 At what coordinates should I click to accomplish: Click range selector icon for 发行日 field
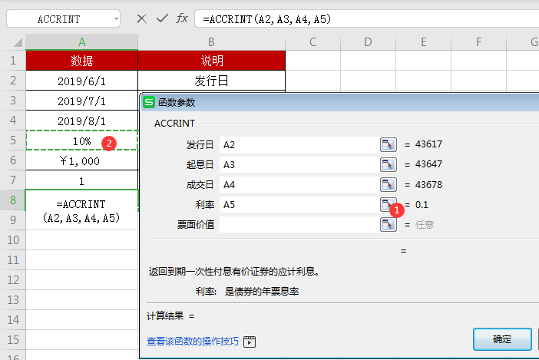coord(389,144)
